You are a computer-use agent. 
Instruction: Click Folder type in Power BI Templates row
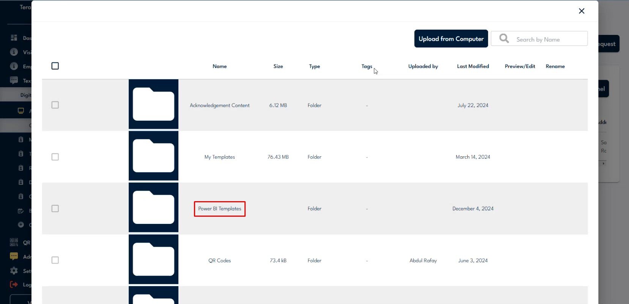pyautogui.click(x=314, y=209)
